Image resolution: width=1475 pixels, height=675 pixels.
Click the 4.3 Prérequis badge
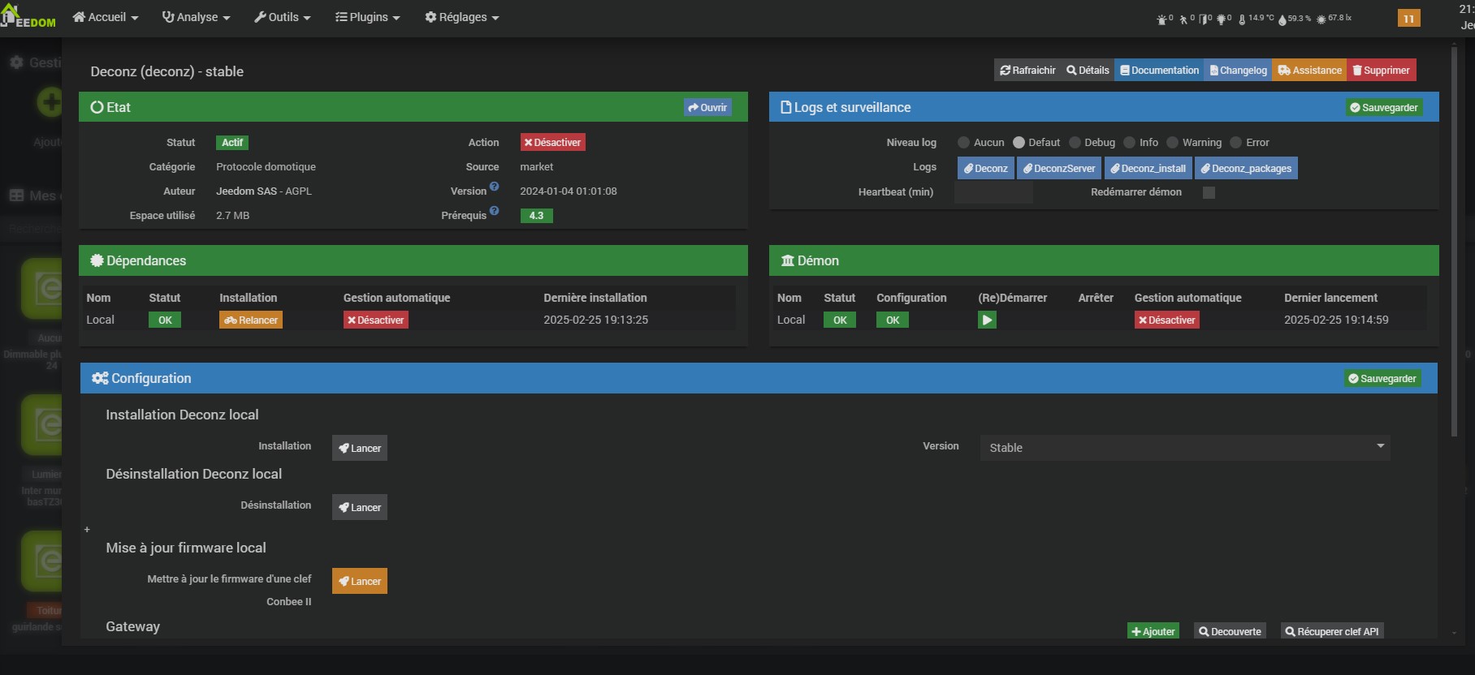536,216
